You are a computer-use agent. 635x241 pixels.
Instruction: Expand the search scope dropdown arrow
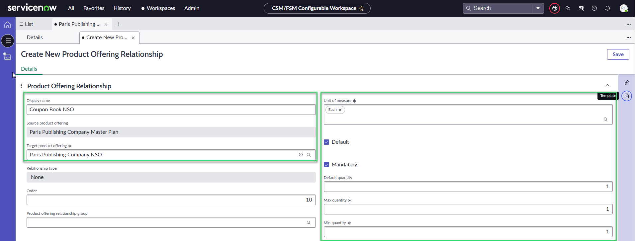(538, 8)
